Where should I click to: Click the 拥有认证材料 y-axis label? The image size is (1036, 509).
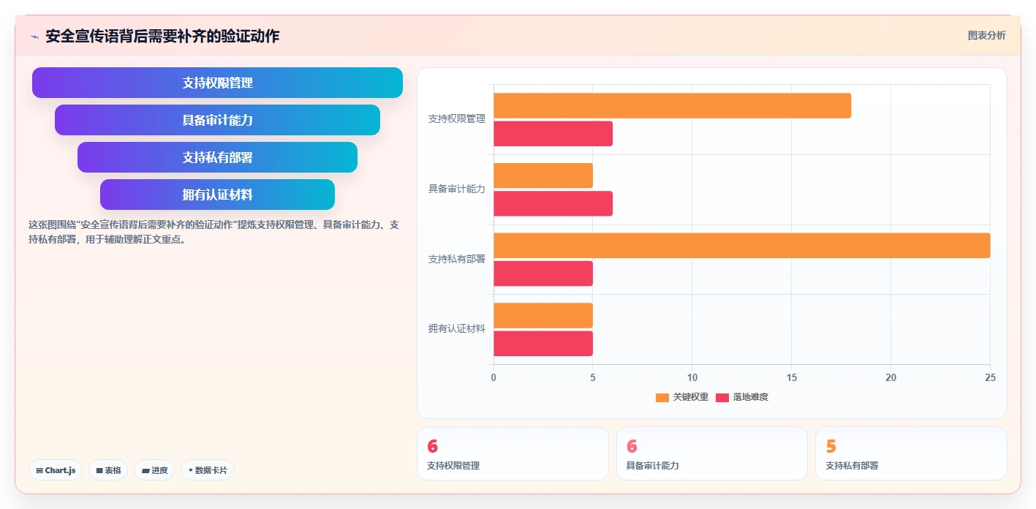(457, 328)
